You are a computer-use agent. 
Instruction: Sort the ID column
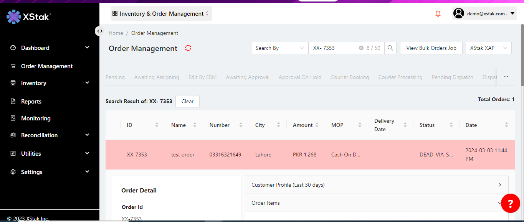point(157,125)
